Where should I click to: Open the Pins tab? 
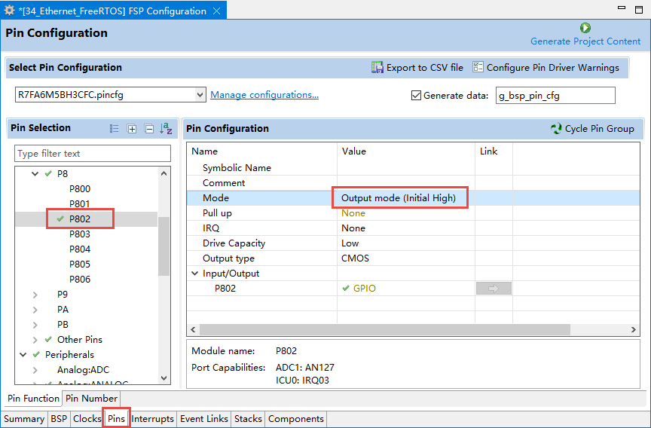pos(116,419)
